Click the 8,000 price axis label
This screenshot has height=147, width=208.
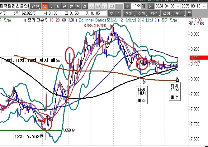pos(195,79)
